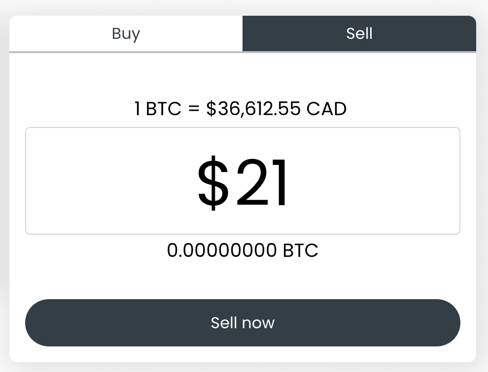Viewport: 488px width, 372px height.
Task: Click the 0.00000000 BTC converted amount
Action: point(243,250)
